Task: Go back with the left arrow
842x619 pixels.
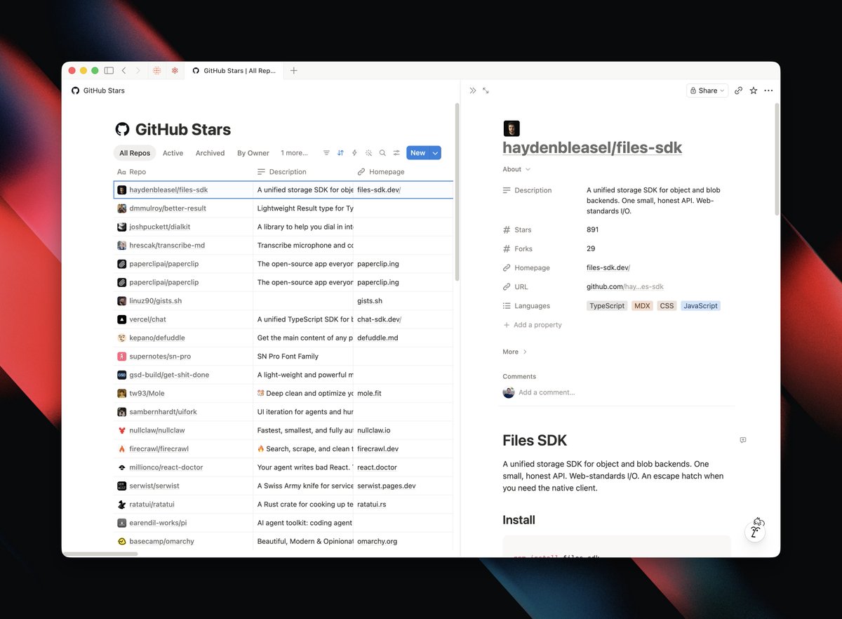Action: (x=124, y=71)
